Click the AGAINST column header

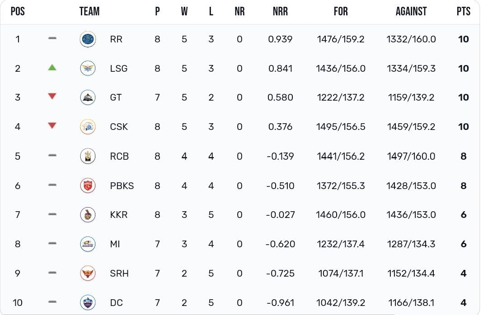pos(411,11)
